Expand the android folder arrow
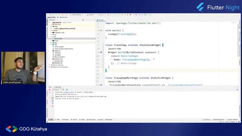This screenshot has height=136, width=242. [51, 29]
